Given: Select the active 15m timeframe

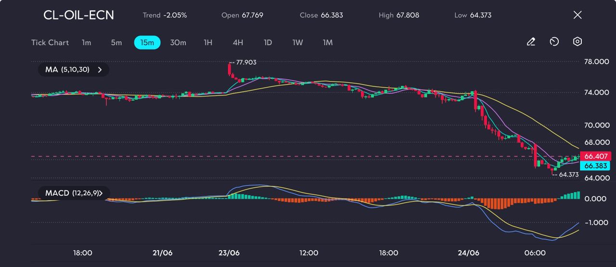Looking at the screenshot, I should tap(147, 43).
